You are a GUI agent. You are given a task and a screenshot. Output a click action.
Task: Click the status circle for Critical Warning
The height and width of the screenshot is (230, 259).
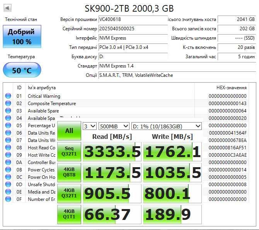8,96
